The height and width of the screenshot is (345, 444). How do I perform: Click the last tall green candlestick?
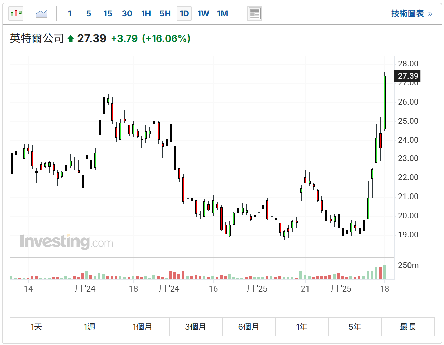385,102
